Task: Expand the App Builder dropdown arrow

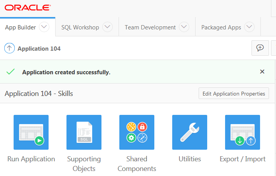Action: click(x=44, y=27)
